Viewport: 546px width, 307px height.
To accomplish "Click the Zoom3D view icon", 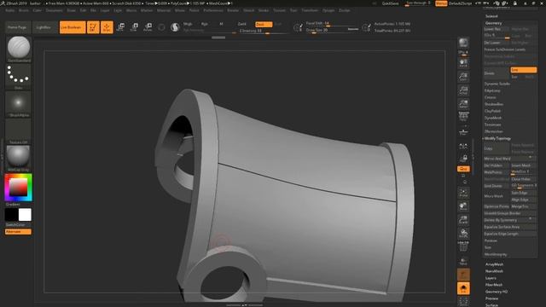I will pos(463,220).
